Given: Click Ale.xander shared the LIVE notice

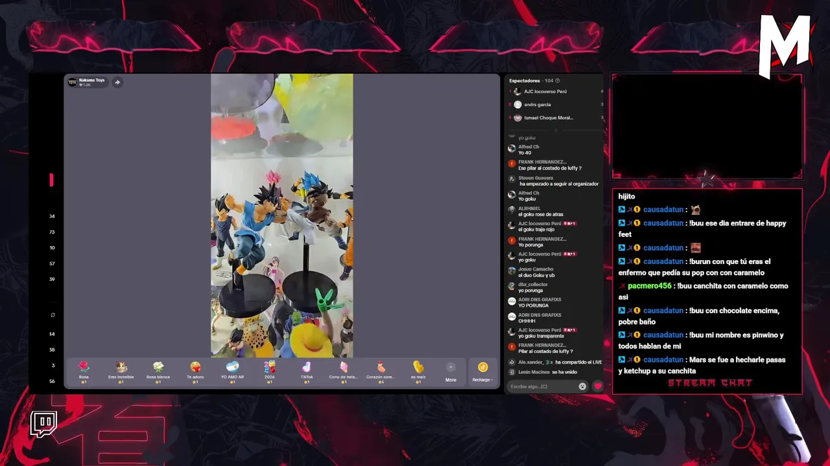Looking at the screenshot, I should [x=555, y=362].
